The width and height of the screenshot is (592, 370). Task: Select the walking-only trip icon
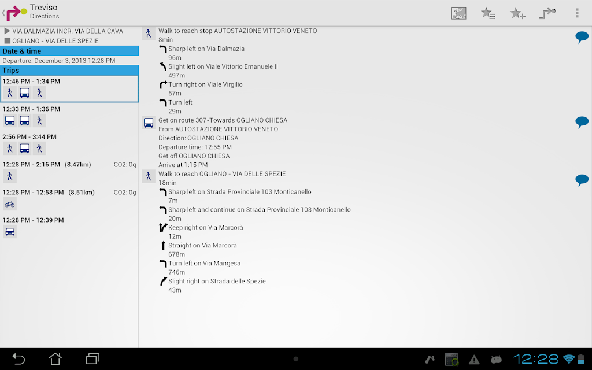10,176
